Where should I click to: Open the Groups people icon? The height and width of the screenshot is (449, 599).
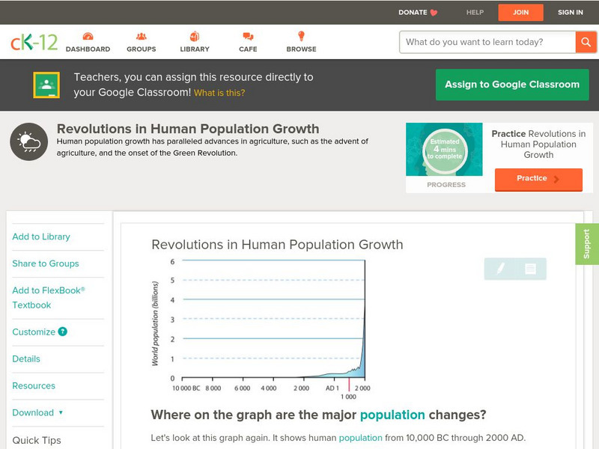142,36
